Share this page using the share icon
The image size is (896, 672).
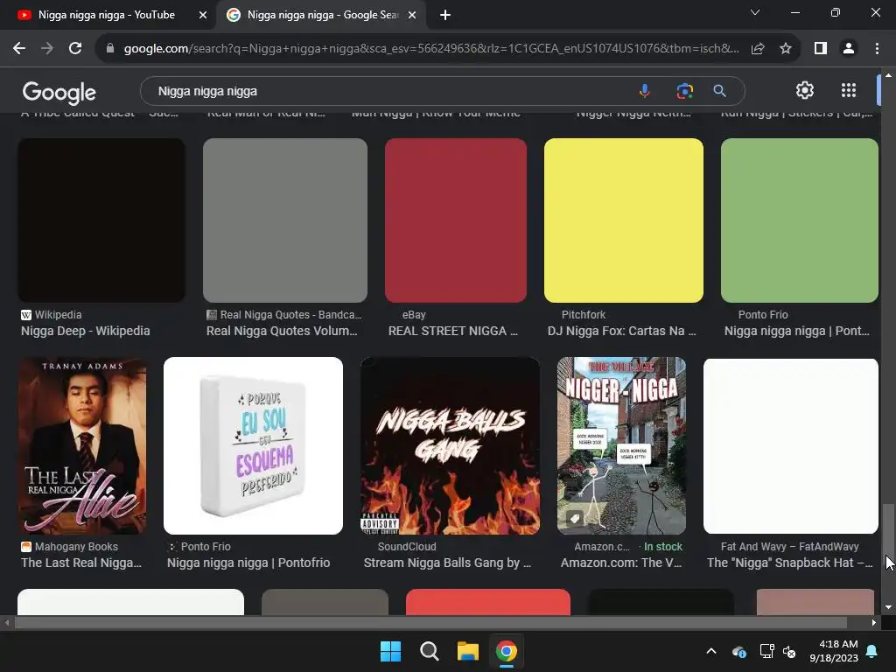[x=758, y=49]
